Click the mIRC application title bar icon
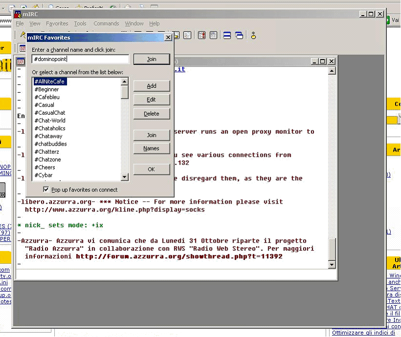Viewport: 401px width, 337px height. pyautogui.click(x=18, y=14)
